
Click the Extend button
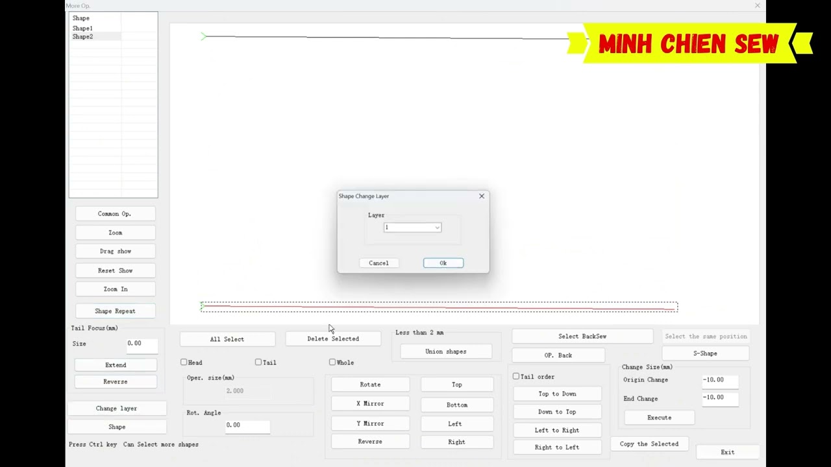[116, 365]
